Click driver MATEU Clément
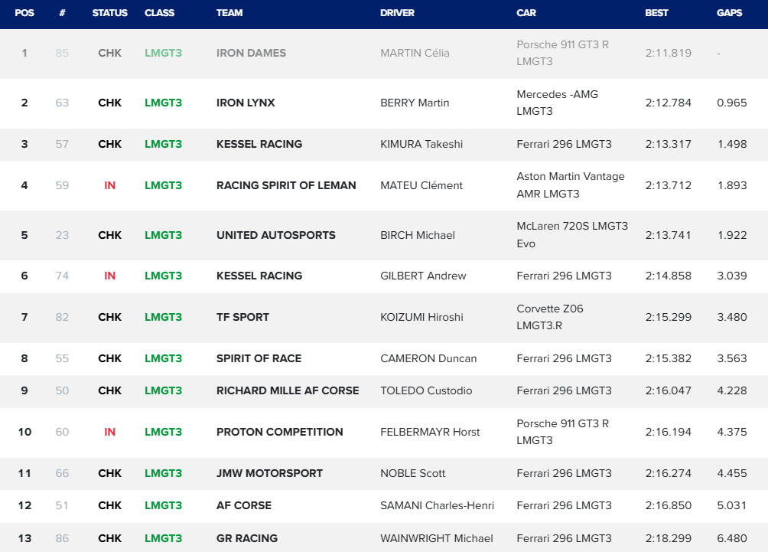 pos(421,185)
